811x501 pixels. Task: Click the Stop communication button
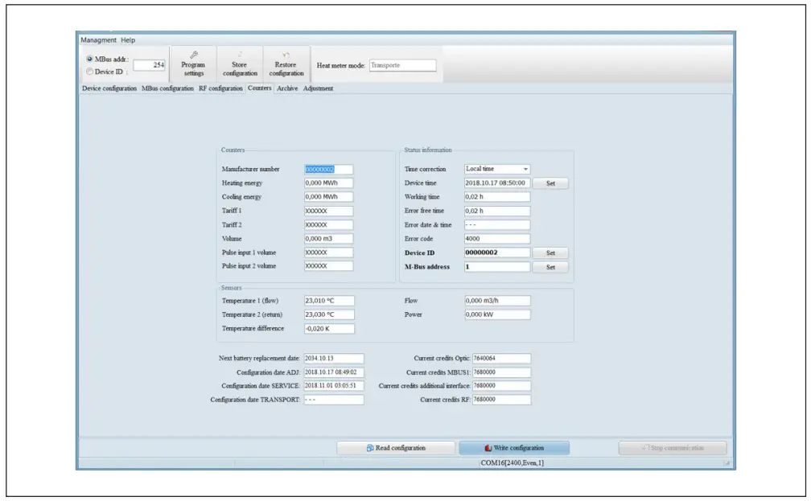673,448
